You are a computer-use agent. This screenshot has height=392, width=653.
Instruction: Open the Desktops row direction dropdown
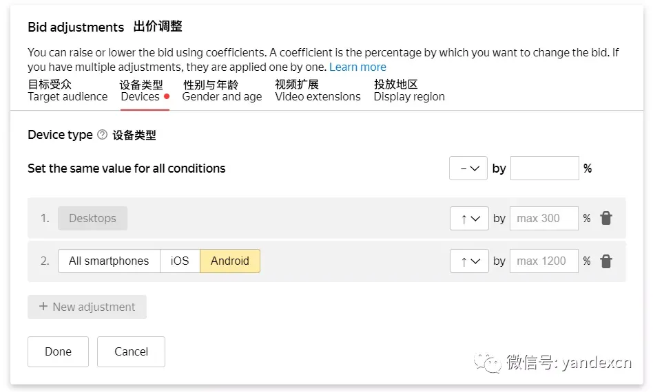click(x=469, y=219)
